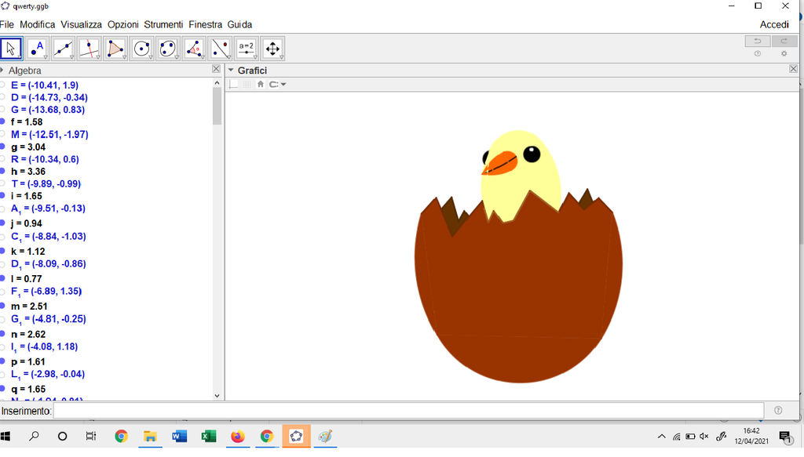Activate the Circle with center tool

click(141, 49)
